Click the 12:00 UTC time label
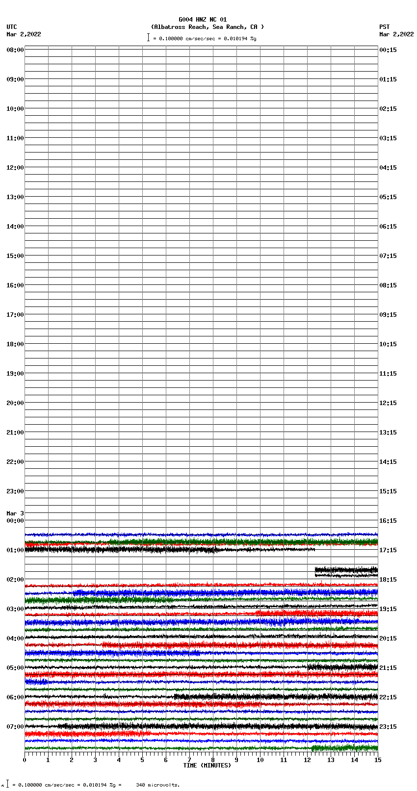417x791 pixels. point(15,168)
